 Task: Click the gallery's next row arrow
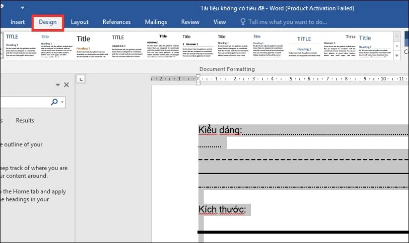coord(397,46)
